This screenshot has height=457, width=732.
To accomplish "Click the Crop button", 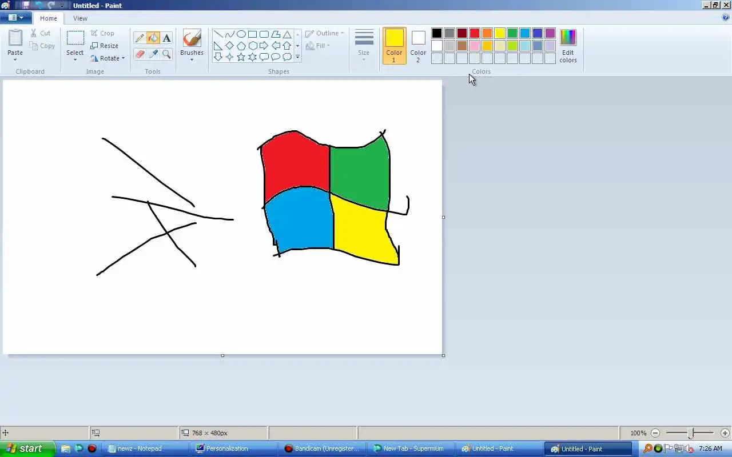I will click(x=102, y=33).
